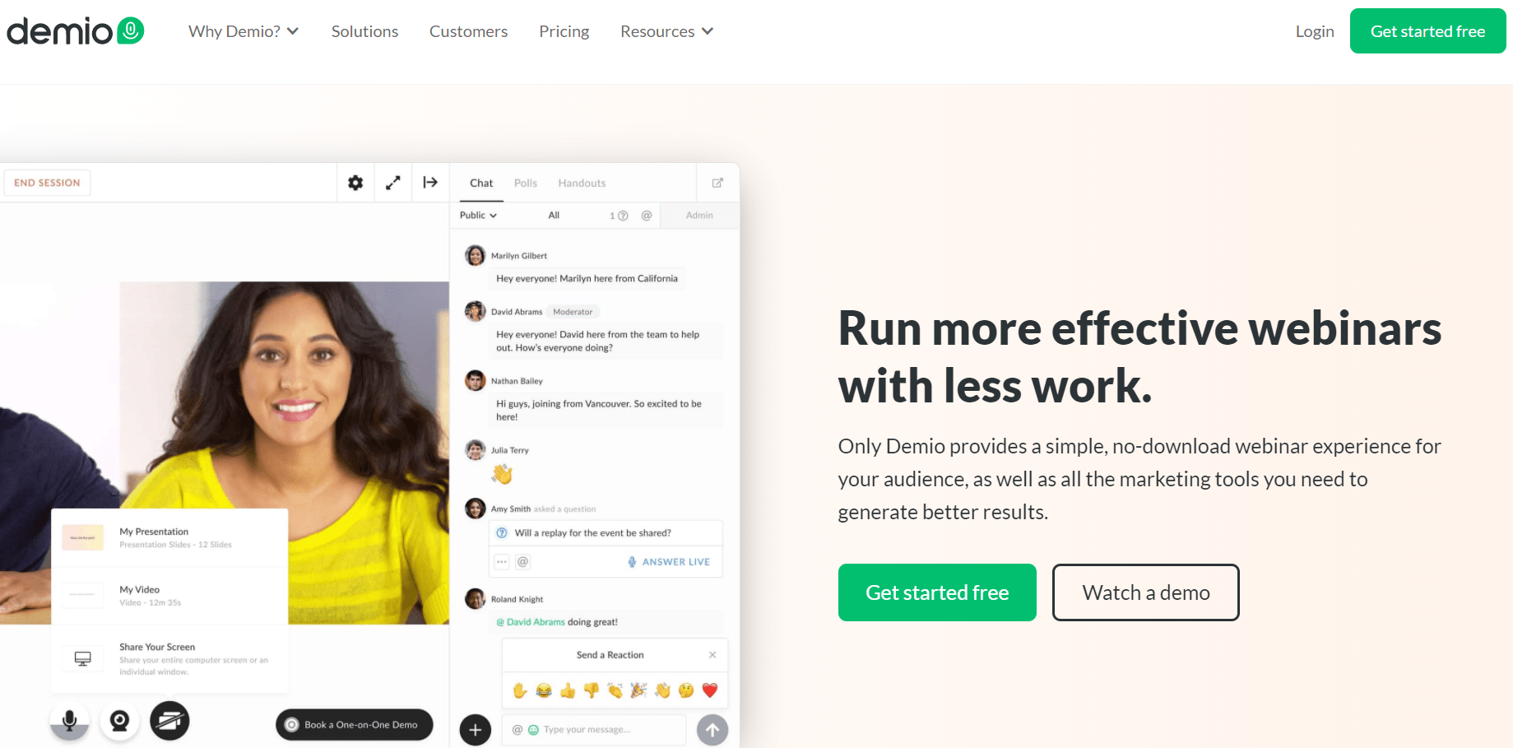Click the Moderator badge next to David Abrams
Screen dimensions: 1513x748
[x=573, y=312]
